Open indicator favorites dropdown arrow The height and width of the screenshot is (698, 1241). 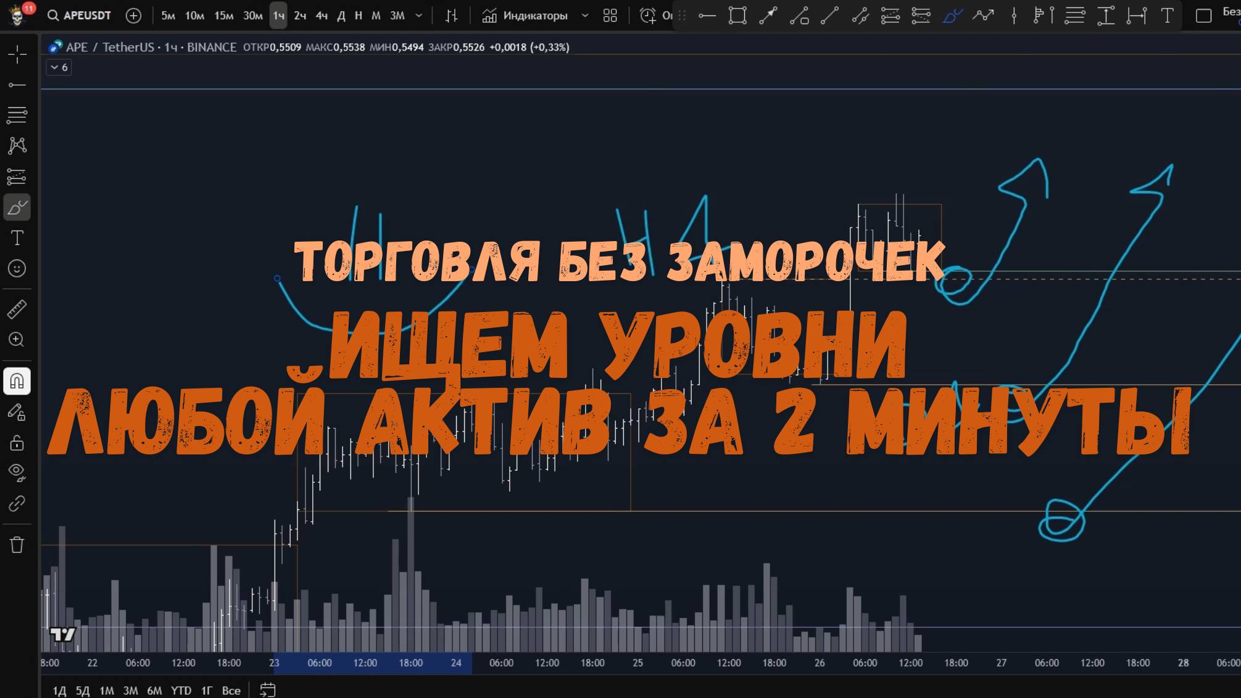pos(585,15)
